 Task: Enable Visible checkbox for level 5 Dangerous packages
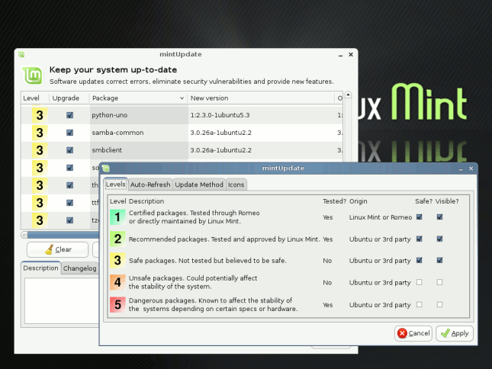(x=439, y=304)
